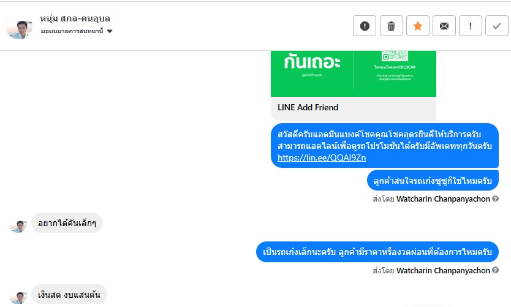The height and width of the screenshot is (307, 511).
Task: Click the spam report octagon icon
Action: tap(365, 26)
